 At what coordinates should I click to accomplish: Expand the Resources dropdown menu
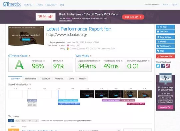51,5
